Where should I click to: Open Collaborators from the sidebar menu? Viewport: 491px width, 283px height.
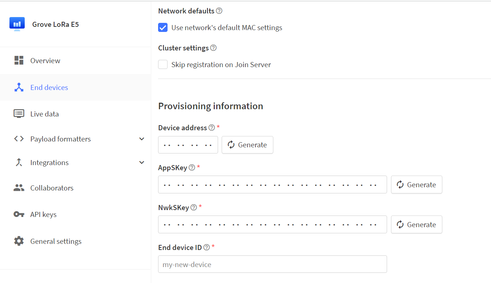pyautogui.click(x=52, y=188)
